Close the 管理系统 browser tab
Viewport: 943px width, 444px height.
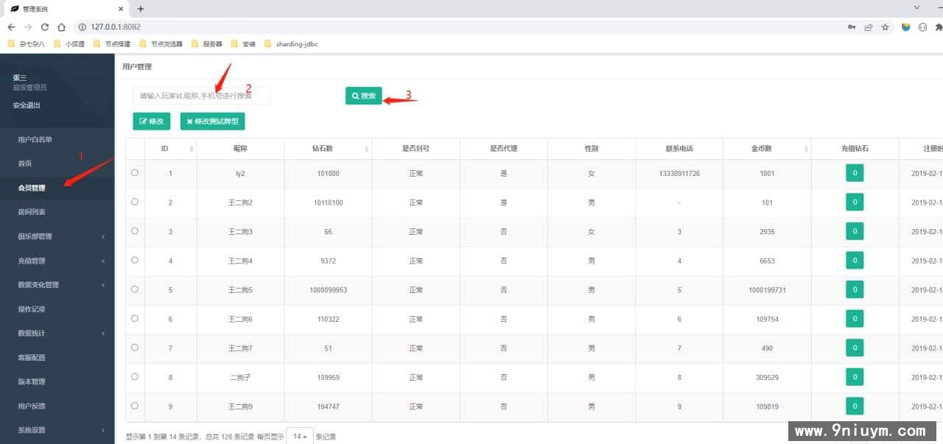point(122,9)
